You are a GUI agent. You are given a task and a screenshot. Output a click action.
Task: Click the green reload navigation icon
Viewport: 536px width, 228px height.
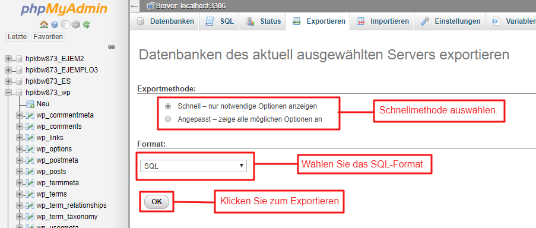point(87,24)
